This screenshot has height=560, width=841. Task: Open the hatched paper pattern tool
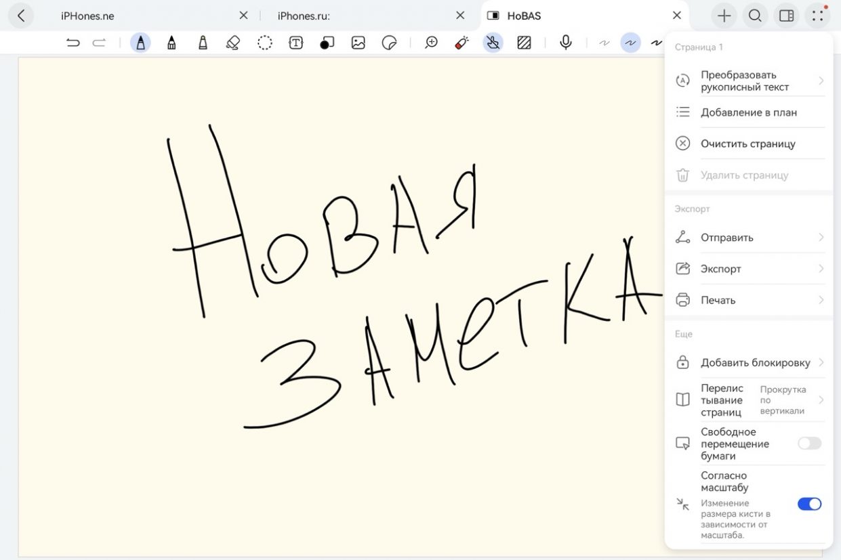(524, 43)
